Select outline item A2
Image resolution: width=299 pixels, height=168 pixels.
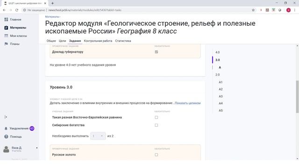[x=221, y=89]
